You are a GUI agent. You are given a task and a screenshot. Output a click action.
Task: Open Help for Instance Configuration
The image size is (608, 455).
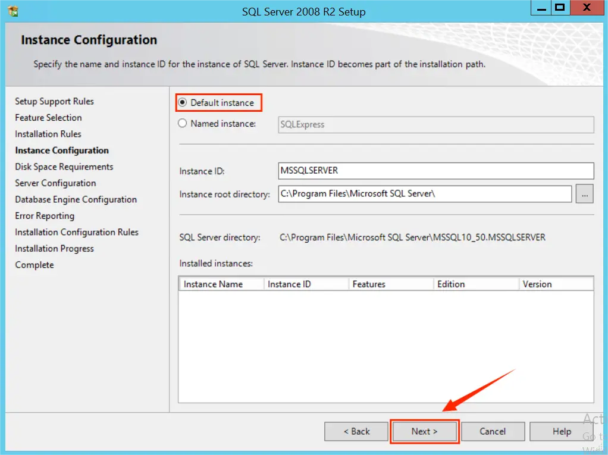pos(561,431)
